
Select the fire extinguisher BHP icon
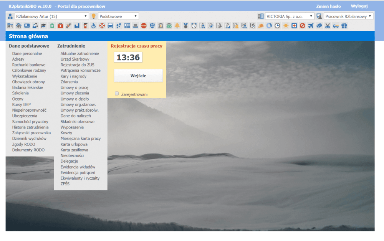[x=85, y=26]
